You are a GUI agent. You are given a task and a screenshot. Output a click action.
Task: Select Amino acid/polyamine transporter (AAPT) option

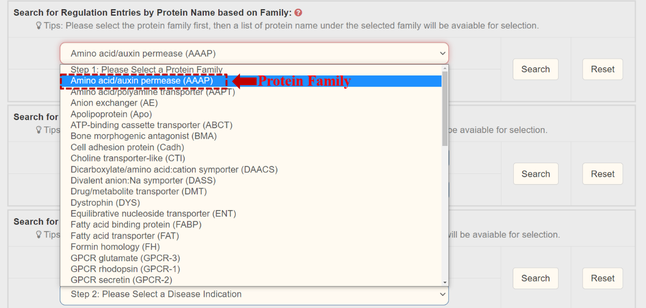pos(153,92)
